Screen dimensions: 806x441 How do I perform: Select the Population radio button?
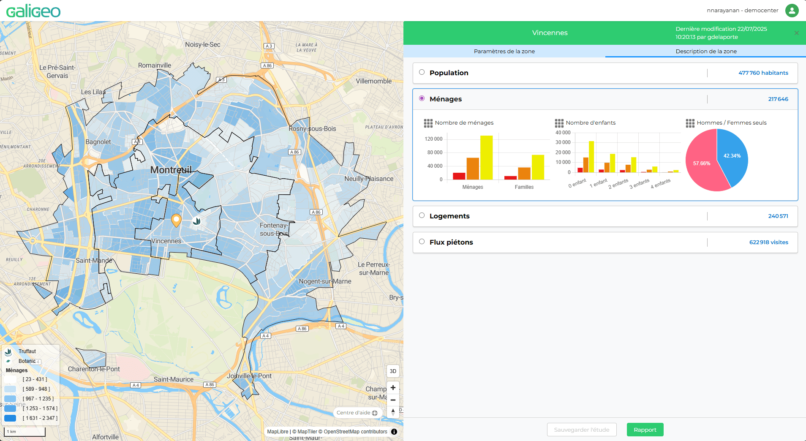point(422,72)
